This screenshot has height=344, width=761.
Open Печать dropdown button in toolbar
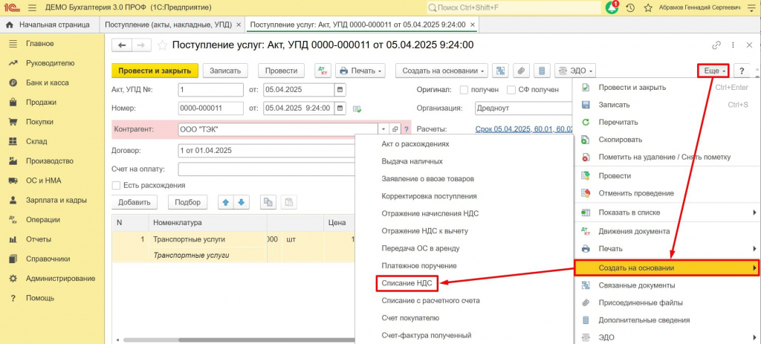(360, 71)
